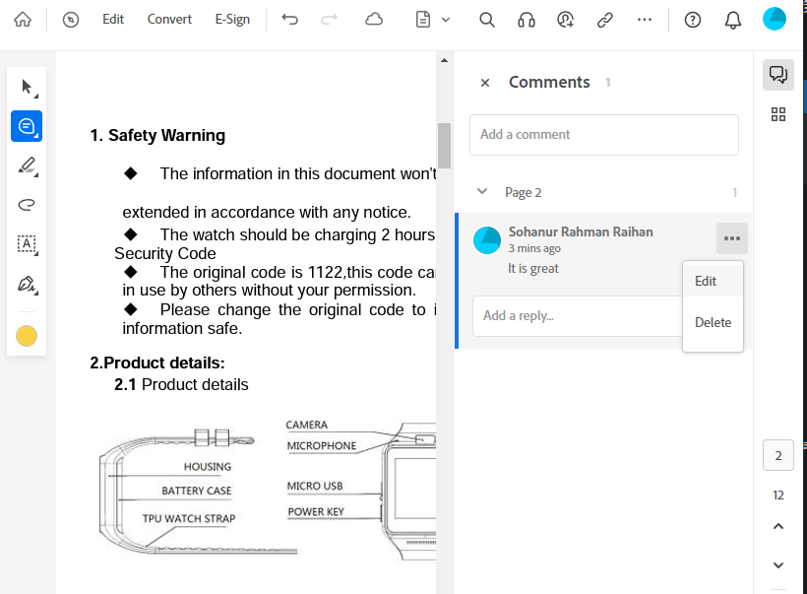Choose Edit from the comment menu

706,281
